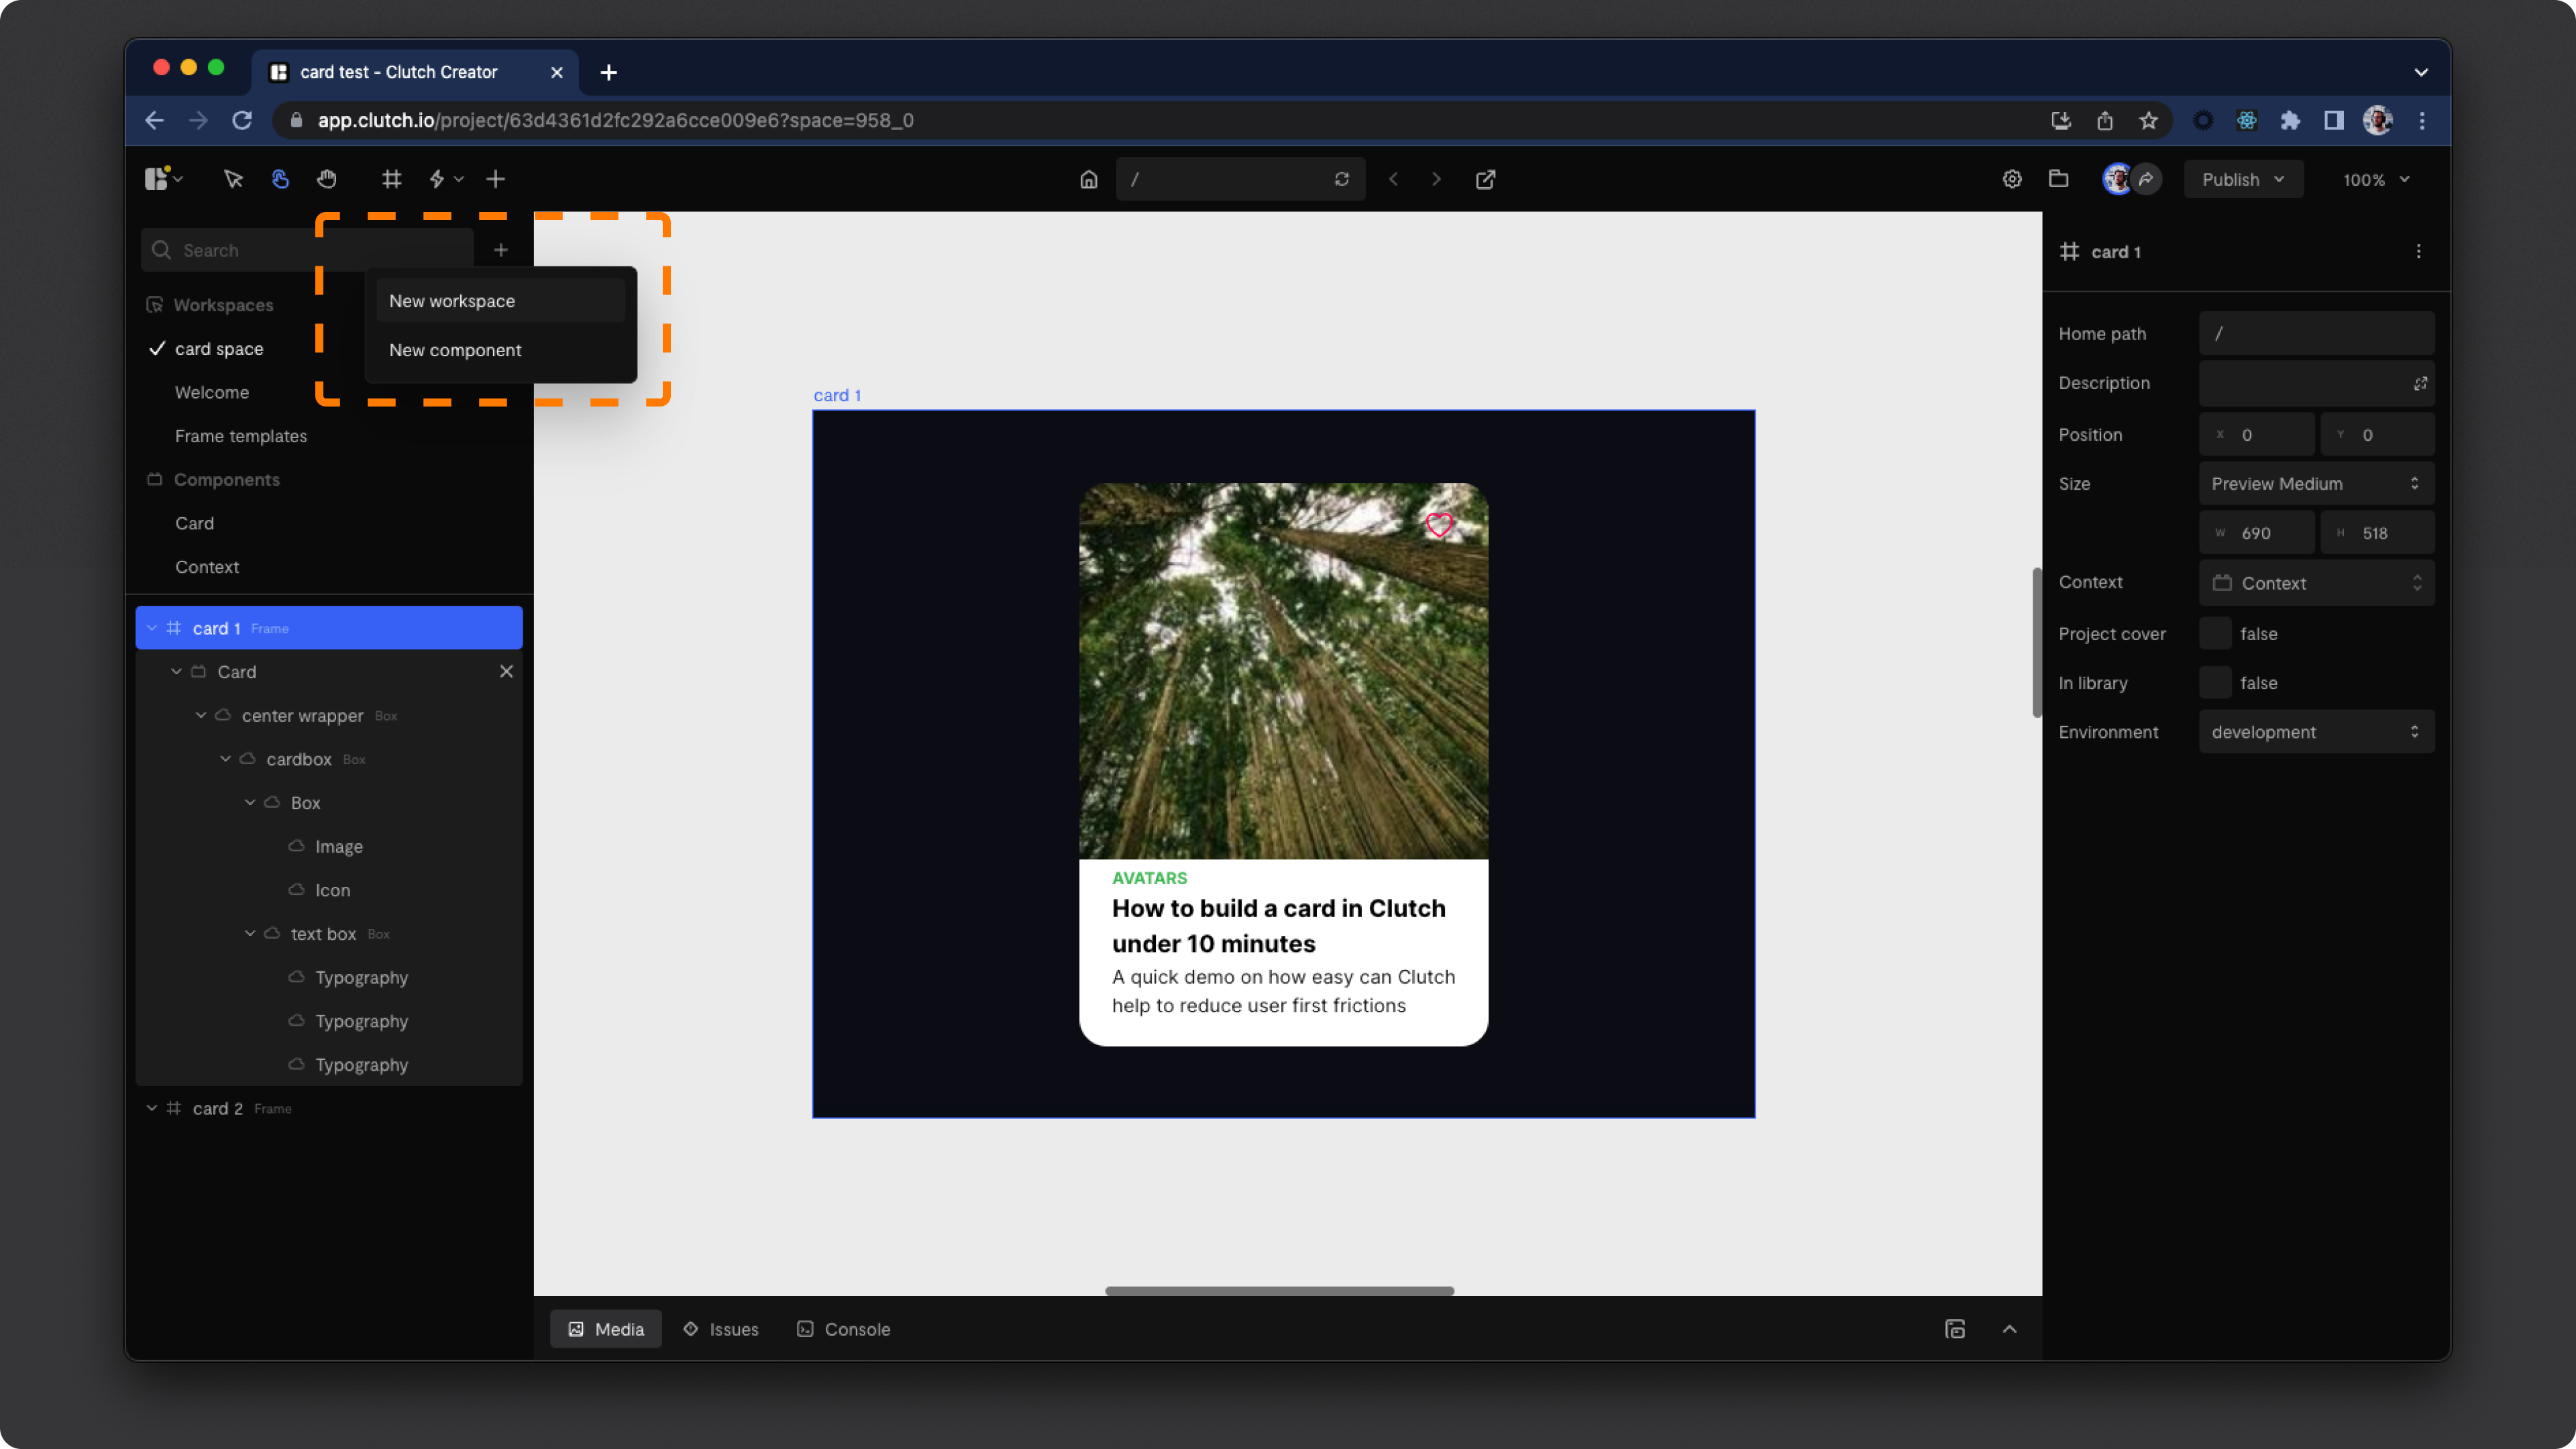This screenshot has height=1449, width=2576.
Task: Click the canvas horizontal scrollbar
Action: pyautogui.click(x=1279, y=1291)
